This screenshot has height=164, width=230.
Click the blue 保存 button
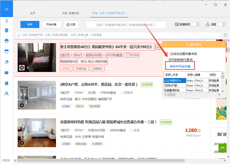point(30,25)
